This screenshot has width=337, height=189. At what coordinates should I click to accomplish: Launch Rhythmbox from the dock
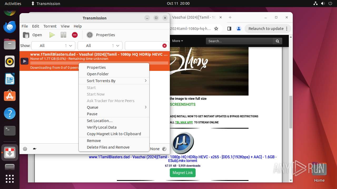pos(10,61)
